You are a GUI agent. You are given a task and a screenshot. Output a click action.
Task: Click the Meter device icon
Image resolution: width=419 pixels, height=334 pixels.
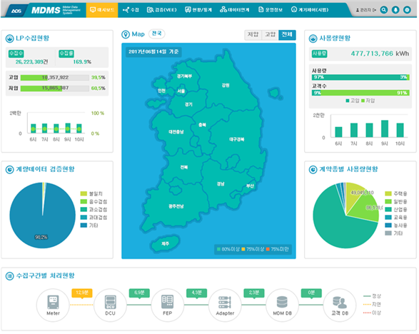tap(53, 302)
